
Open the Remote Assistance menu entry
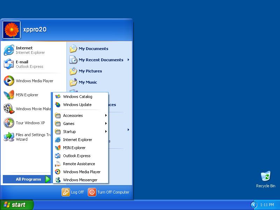(80, 164)
